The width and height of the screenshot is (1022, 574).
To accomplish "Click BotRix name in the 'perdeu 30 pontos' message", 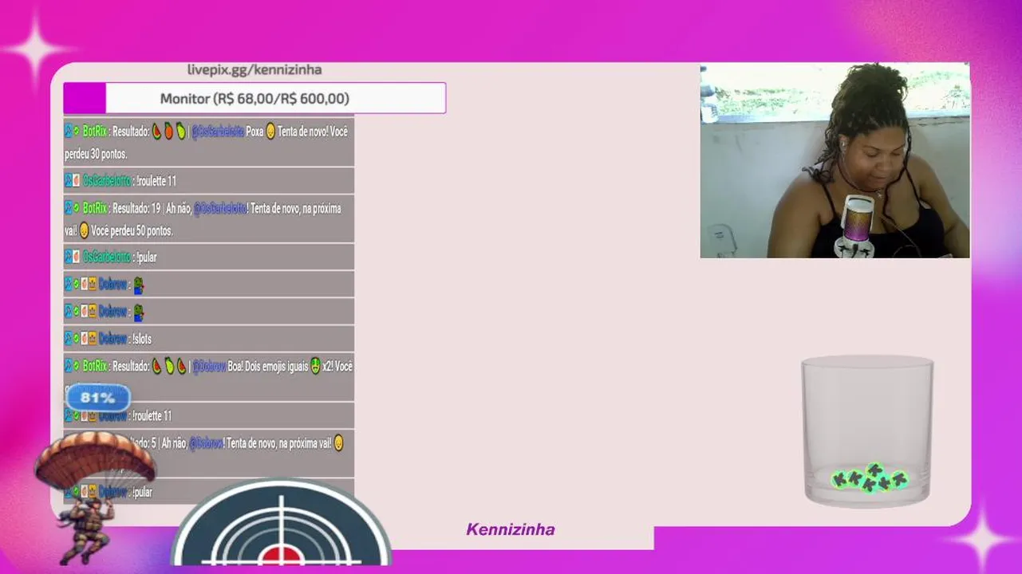I will pos(94,132).
